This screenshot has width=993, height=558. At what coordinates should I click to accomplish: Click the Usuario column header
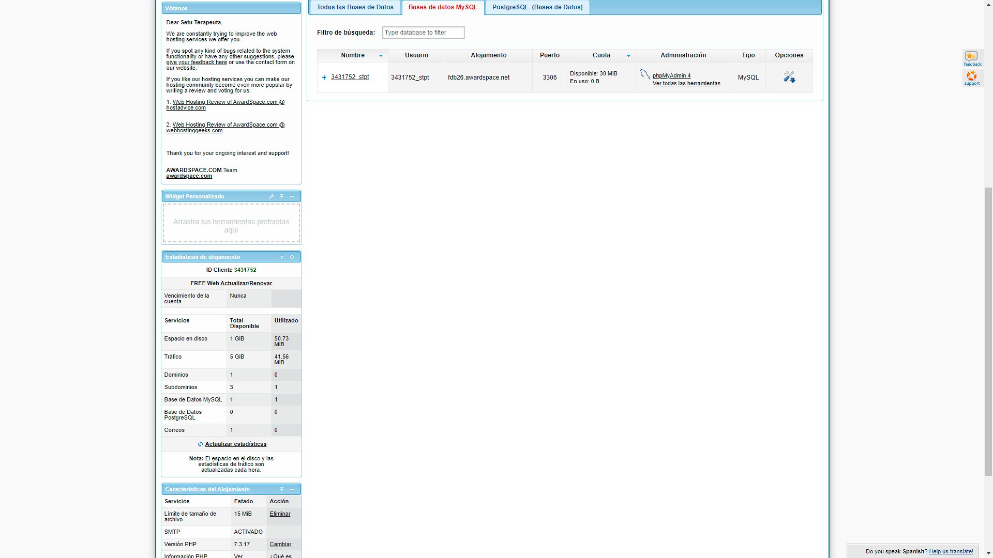tap(416, 55)
